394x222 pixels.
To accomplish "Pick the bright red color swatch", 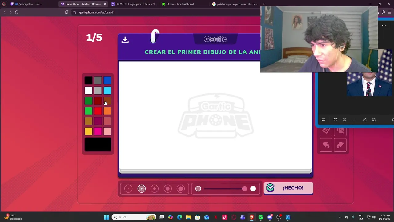I will [x=98, y=111].
